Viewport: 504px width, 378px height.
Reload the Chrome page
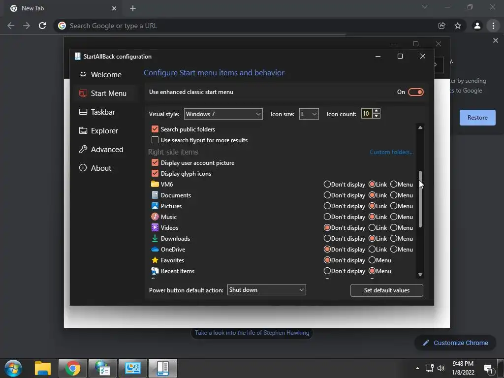point(42,26)
